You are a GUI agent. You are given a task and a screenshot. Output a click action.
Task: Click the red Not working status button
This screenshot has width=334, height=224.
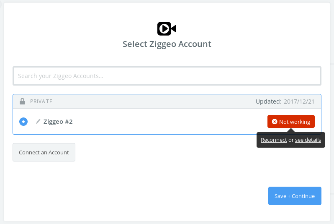(x=291, y=122)
